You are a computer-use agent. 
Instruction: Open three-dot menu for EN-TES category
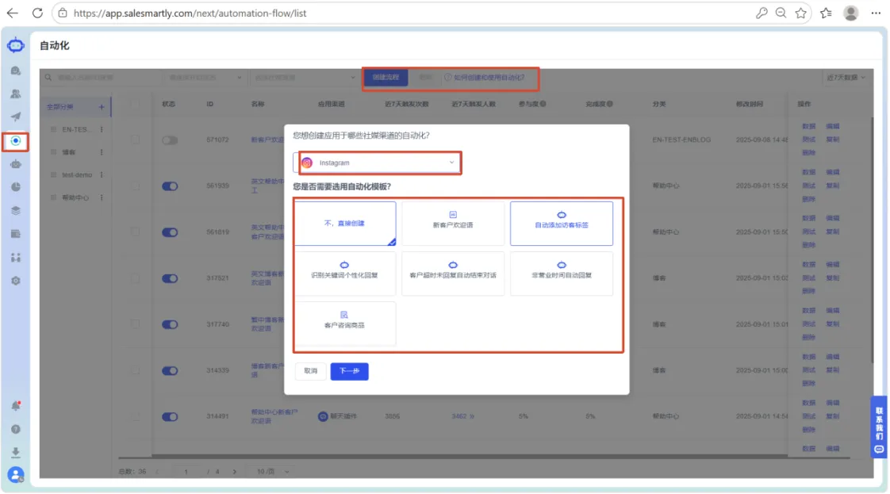(x=102, y=129)
